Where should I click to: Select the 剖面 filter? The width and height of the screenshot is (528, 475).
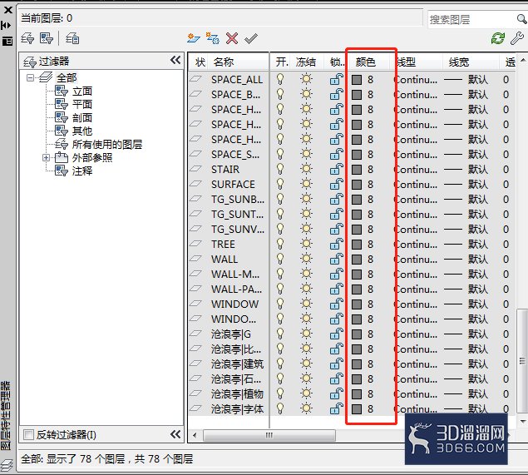pos(81,117)
